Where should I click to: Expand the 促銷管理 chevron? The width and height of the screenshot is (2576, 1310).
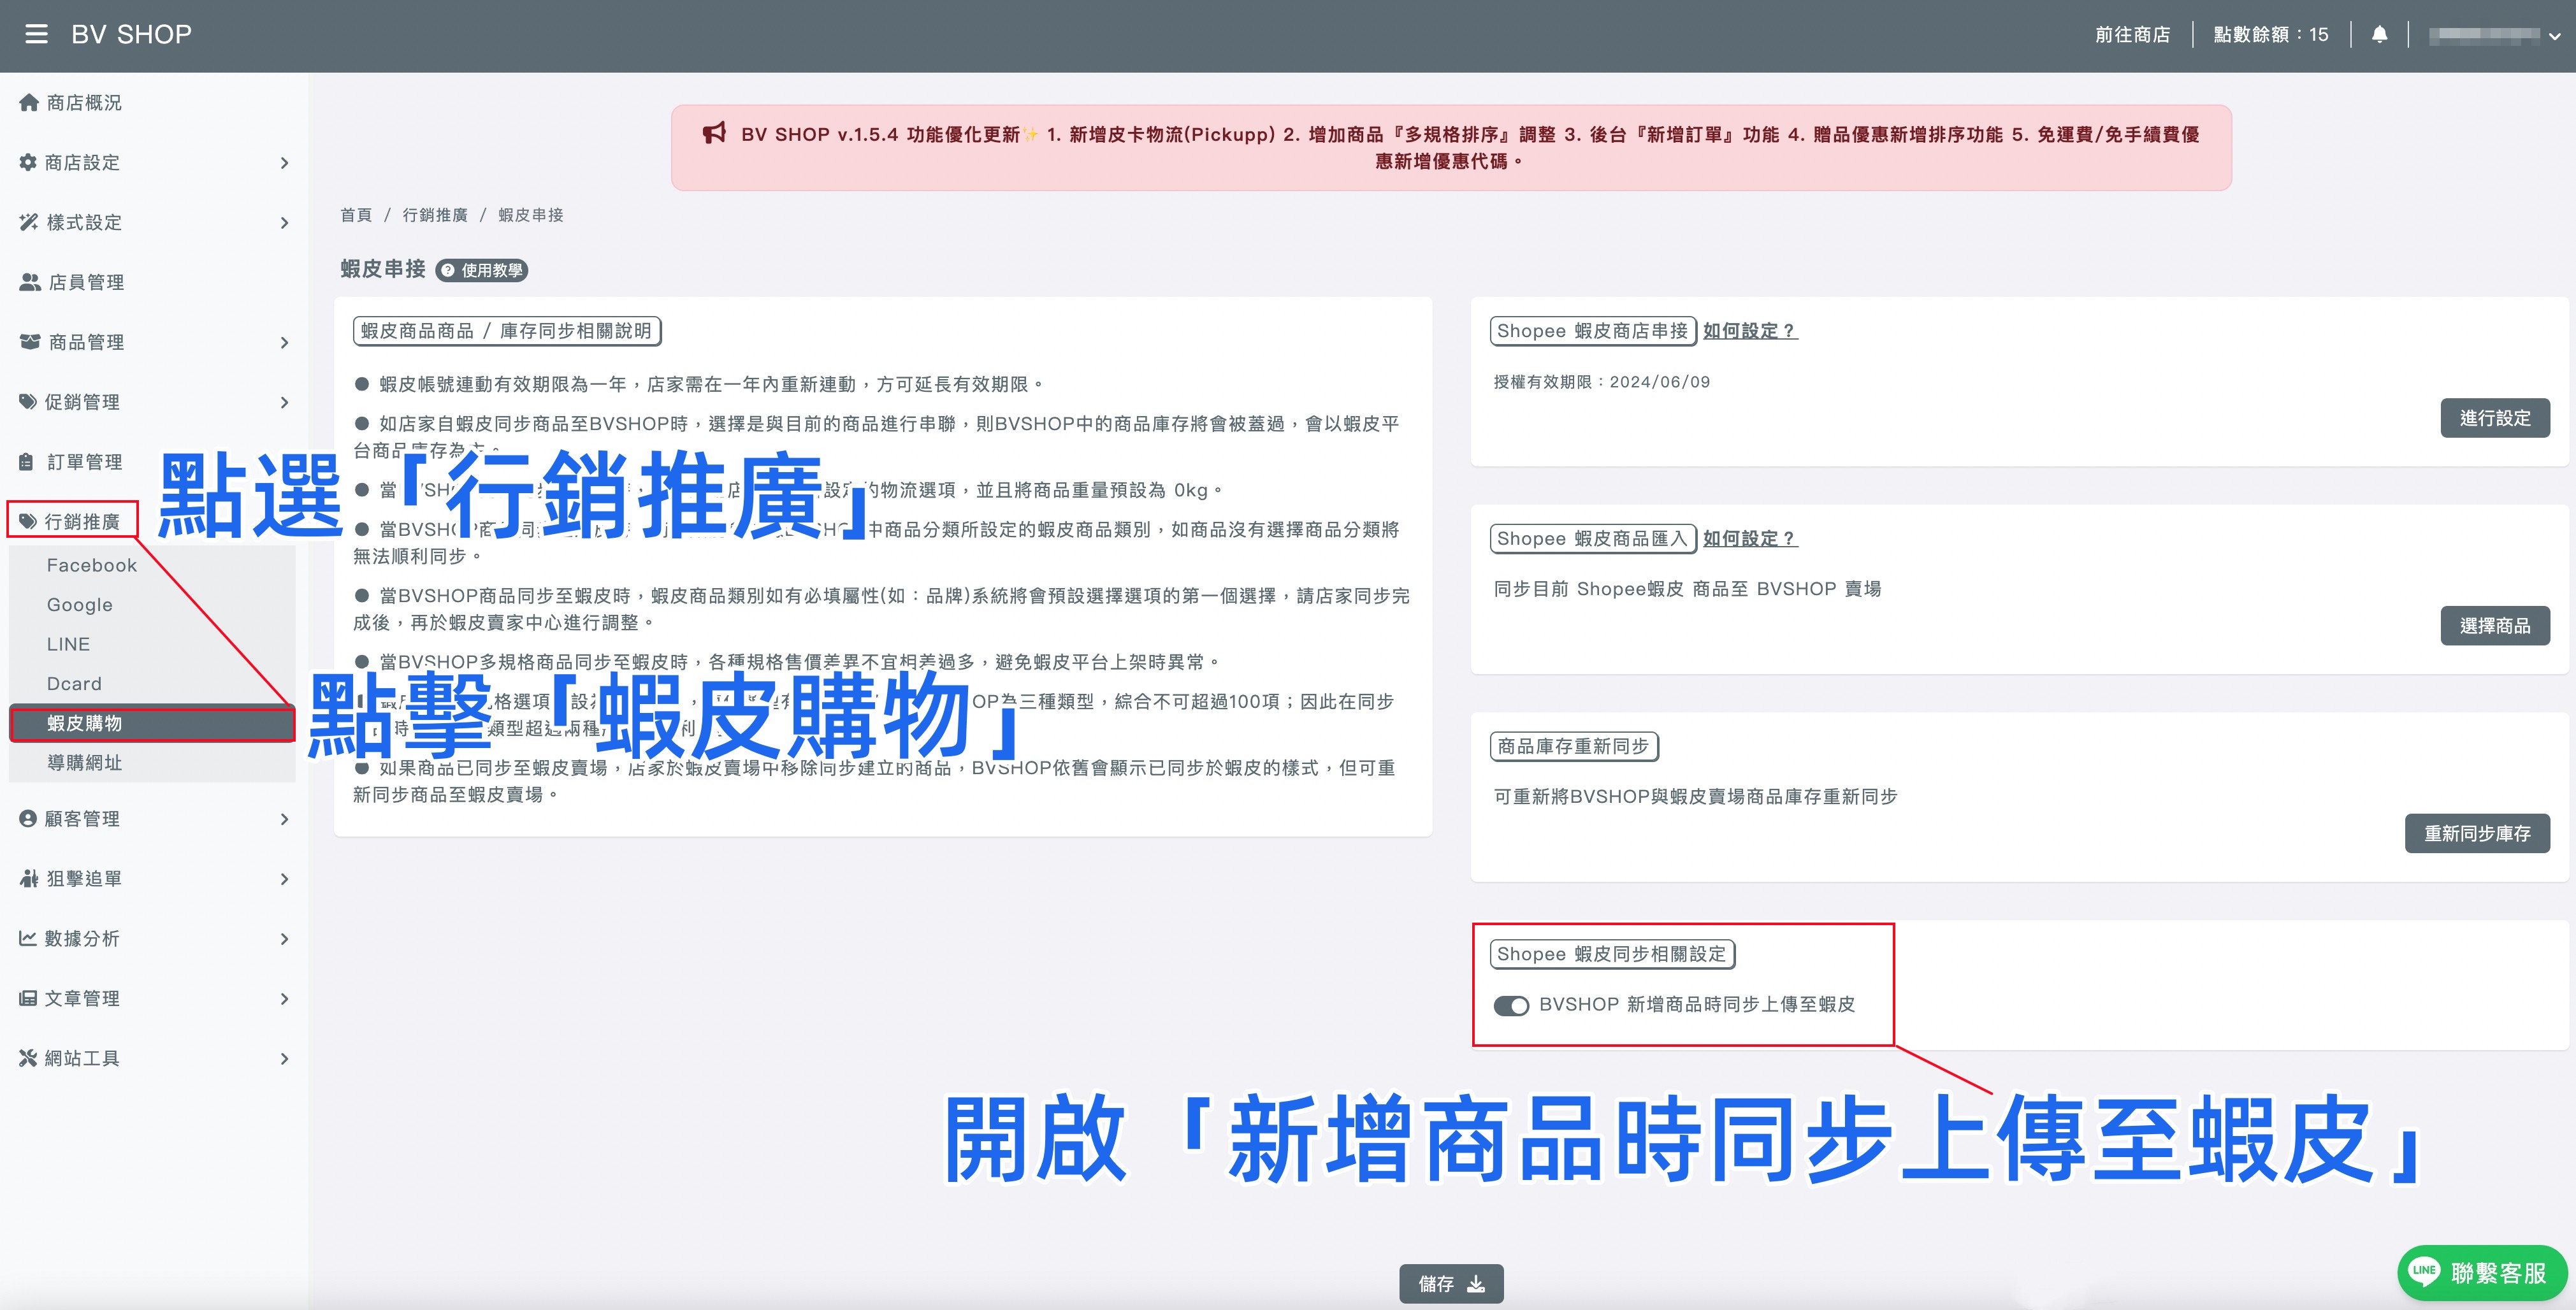pyautogui.click(x=285, y=403)
